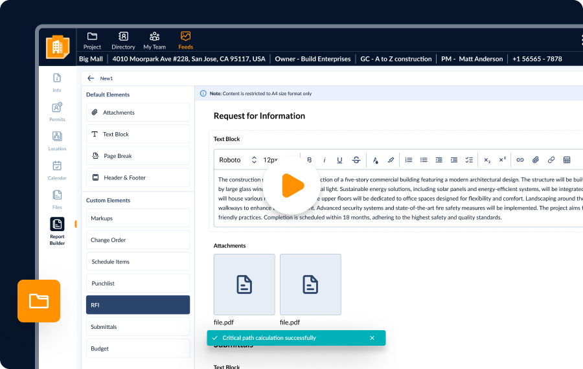Select Submittals custom element
The width and height of the screenshot is (583, 369).
[x=138, y=327]
